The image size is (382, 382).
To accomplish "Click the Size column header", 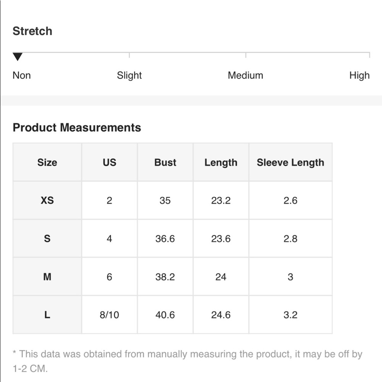I will [x=47, y=162].
